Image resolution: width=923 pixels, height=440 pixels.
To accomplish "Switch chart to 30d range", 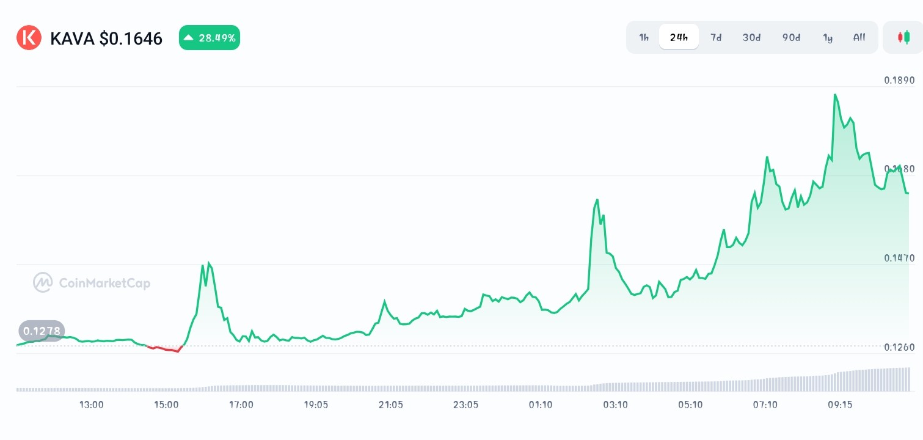I will pyautogui.click(x=751, y=37).
